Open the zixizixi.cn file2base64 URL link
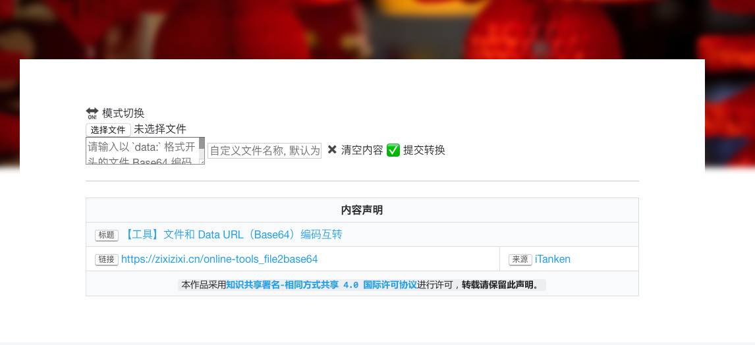Viewport: 755px width, 345px height. 219,259
